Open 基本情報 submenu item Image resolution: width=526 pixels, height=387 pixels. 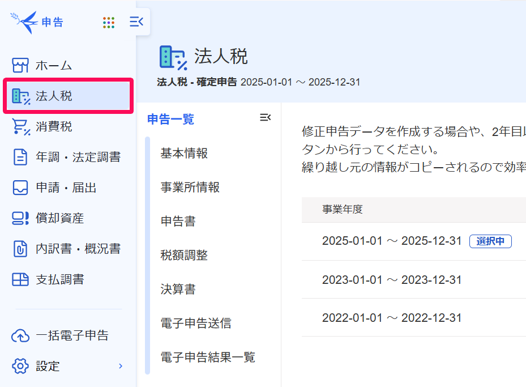[x=184, y=153]
